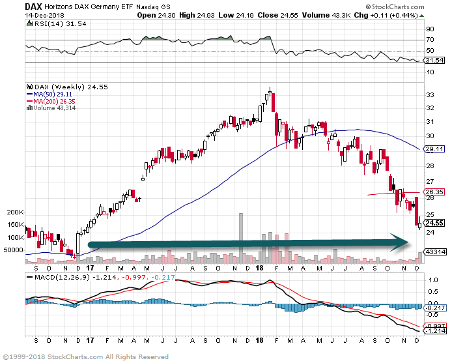Click the High 24.93 value

tap(197, 15)
